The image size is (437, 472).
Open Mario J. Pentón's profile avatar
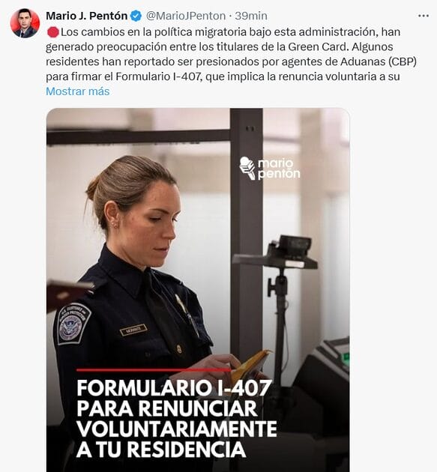25,23
